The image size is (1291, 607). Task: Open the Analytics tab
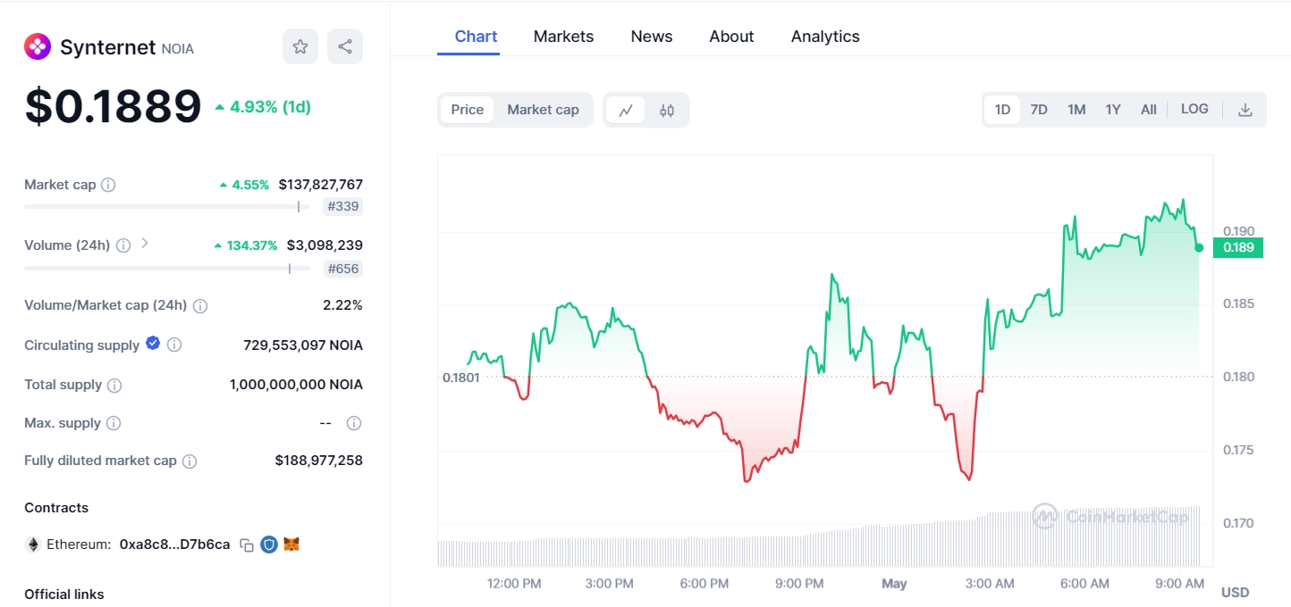(824, 36)
